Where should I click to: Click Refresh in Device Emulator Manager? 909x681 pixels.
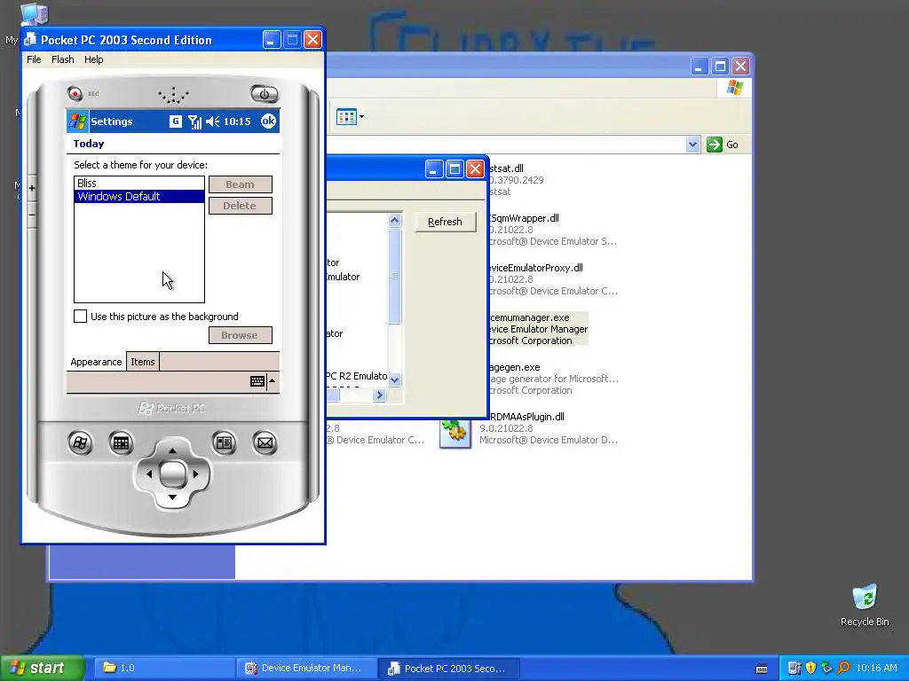(446, 222)
